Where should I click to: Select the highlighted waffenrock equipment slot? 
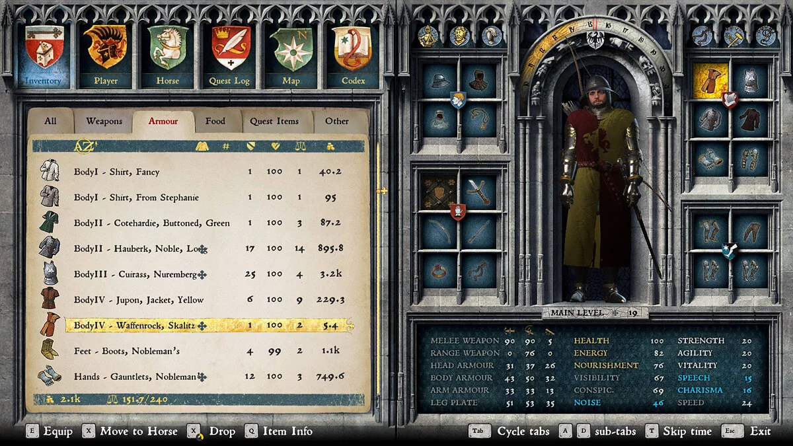click(710, 81)
